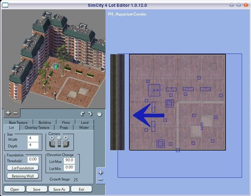Click the SimCity 4 Lot Editor title
Screen dimensions: 251x196
coord(117,5)
